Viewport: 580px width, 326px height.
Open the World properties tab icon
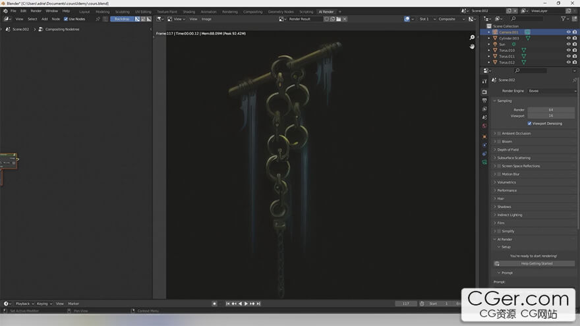tap(484, 126)
